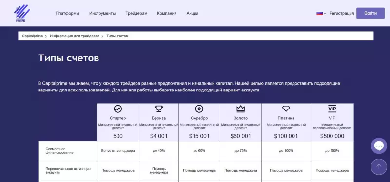Screen dimensions: 390x182
Task: Click the VIP account name label
Action: click(x=332, y=118)
